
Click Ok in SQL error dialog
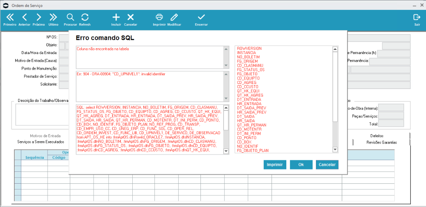301,164
